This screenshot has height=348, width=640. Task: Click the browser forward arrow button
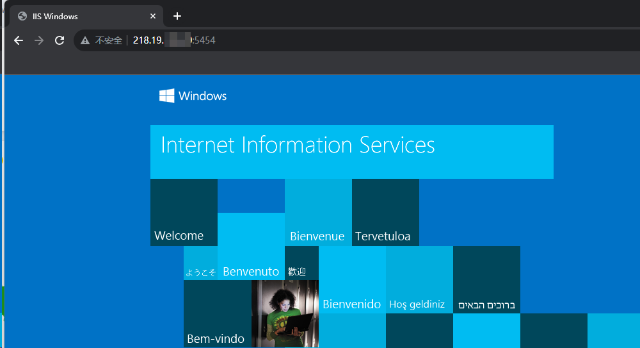[x=39, y=40]
